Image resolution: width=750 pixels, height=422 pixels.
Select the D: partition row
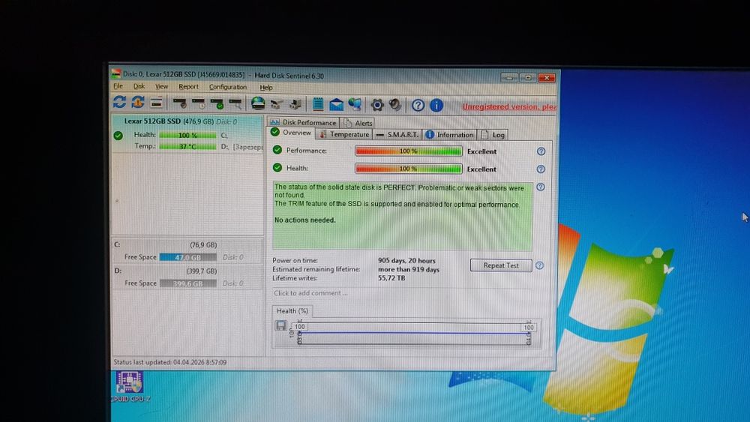187,277
